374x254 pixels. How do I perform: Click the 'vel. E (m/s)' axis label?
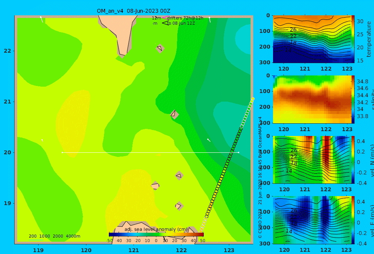coord(372,221)
